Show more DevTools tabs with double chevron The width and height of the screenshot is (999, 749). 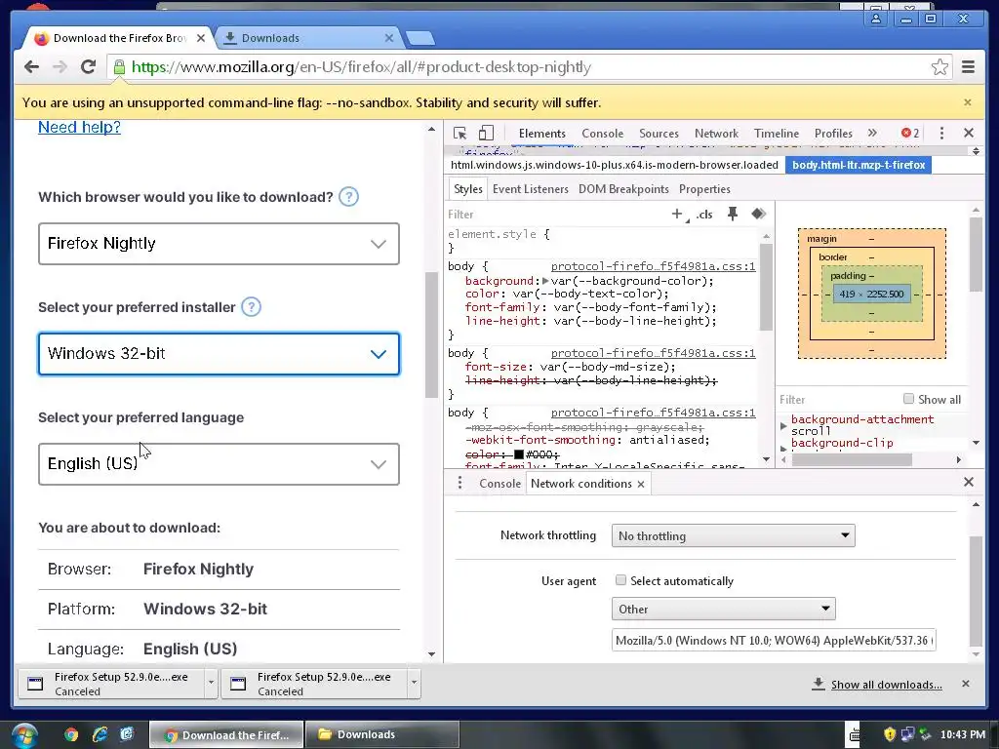[872, 133]
